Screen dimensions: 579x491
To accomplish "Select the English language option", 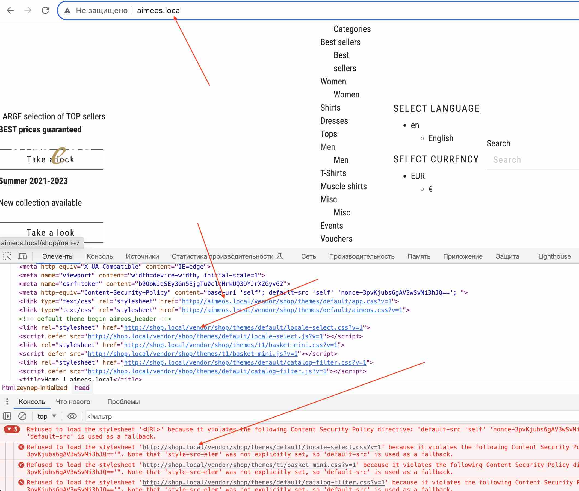I will pos(441,138).
